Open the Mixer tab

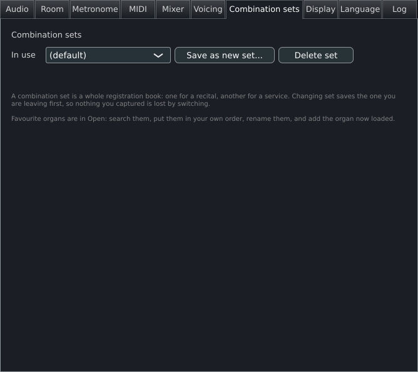[x=173, y=9]
